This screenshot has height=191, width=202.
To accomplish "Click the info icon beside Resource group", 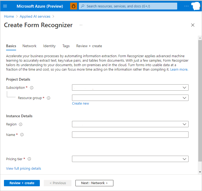I will click(49, 98).
